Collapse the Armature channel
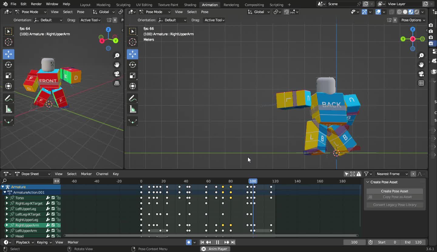Image resolution: width=437 pixels, height=252 pixels. [x=3, y=187]
